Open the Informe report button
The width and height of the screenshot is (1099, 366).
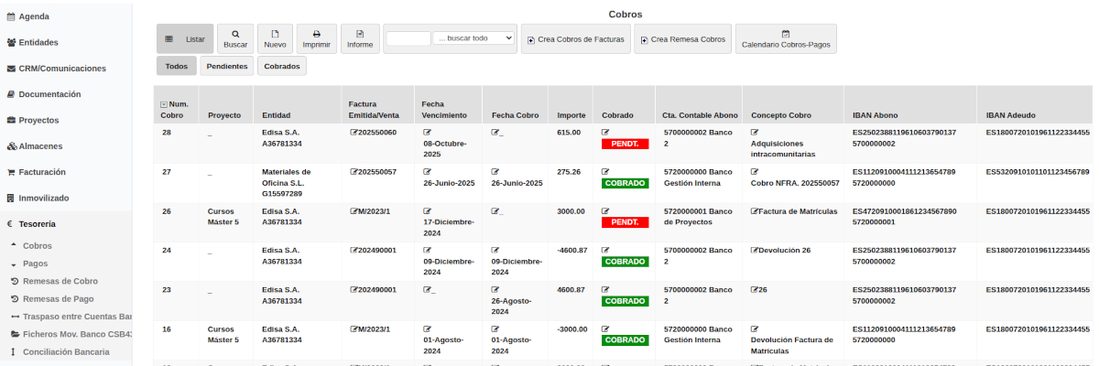pyautogui.click(x=360, y=38)
